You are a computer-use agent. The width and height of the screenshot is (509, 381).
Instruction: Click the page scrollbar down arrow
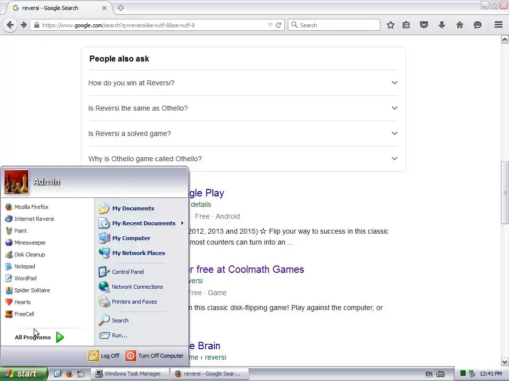pos(505,362)
